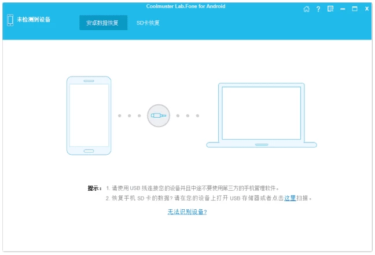Open help via the question mark icon
The image size is (375, 255).
(318, 9)
